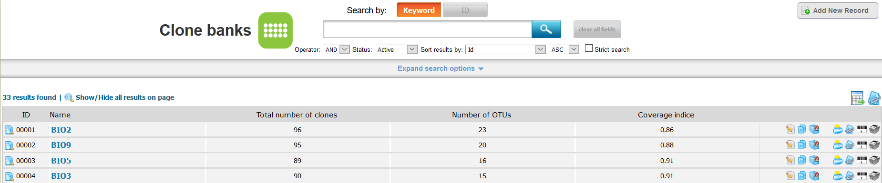Viewport: 882px width, 183px height.
Task: Click the green Clone banks module icon
Action: point(276,30)
